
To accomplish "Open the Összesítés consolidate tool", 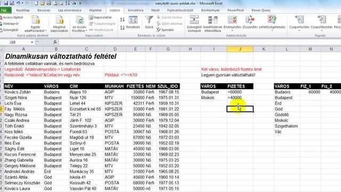I will click(x=250, y=22).
